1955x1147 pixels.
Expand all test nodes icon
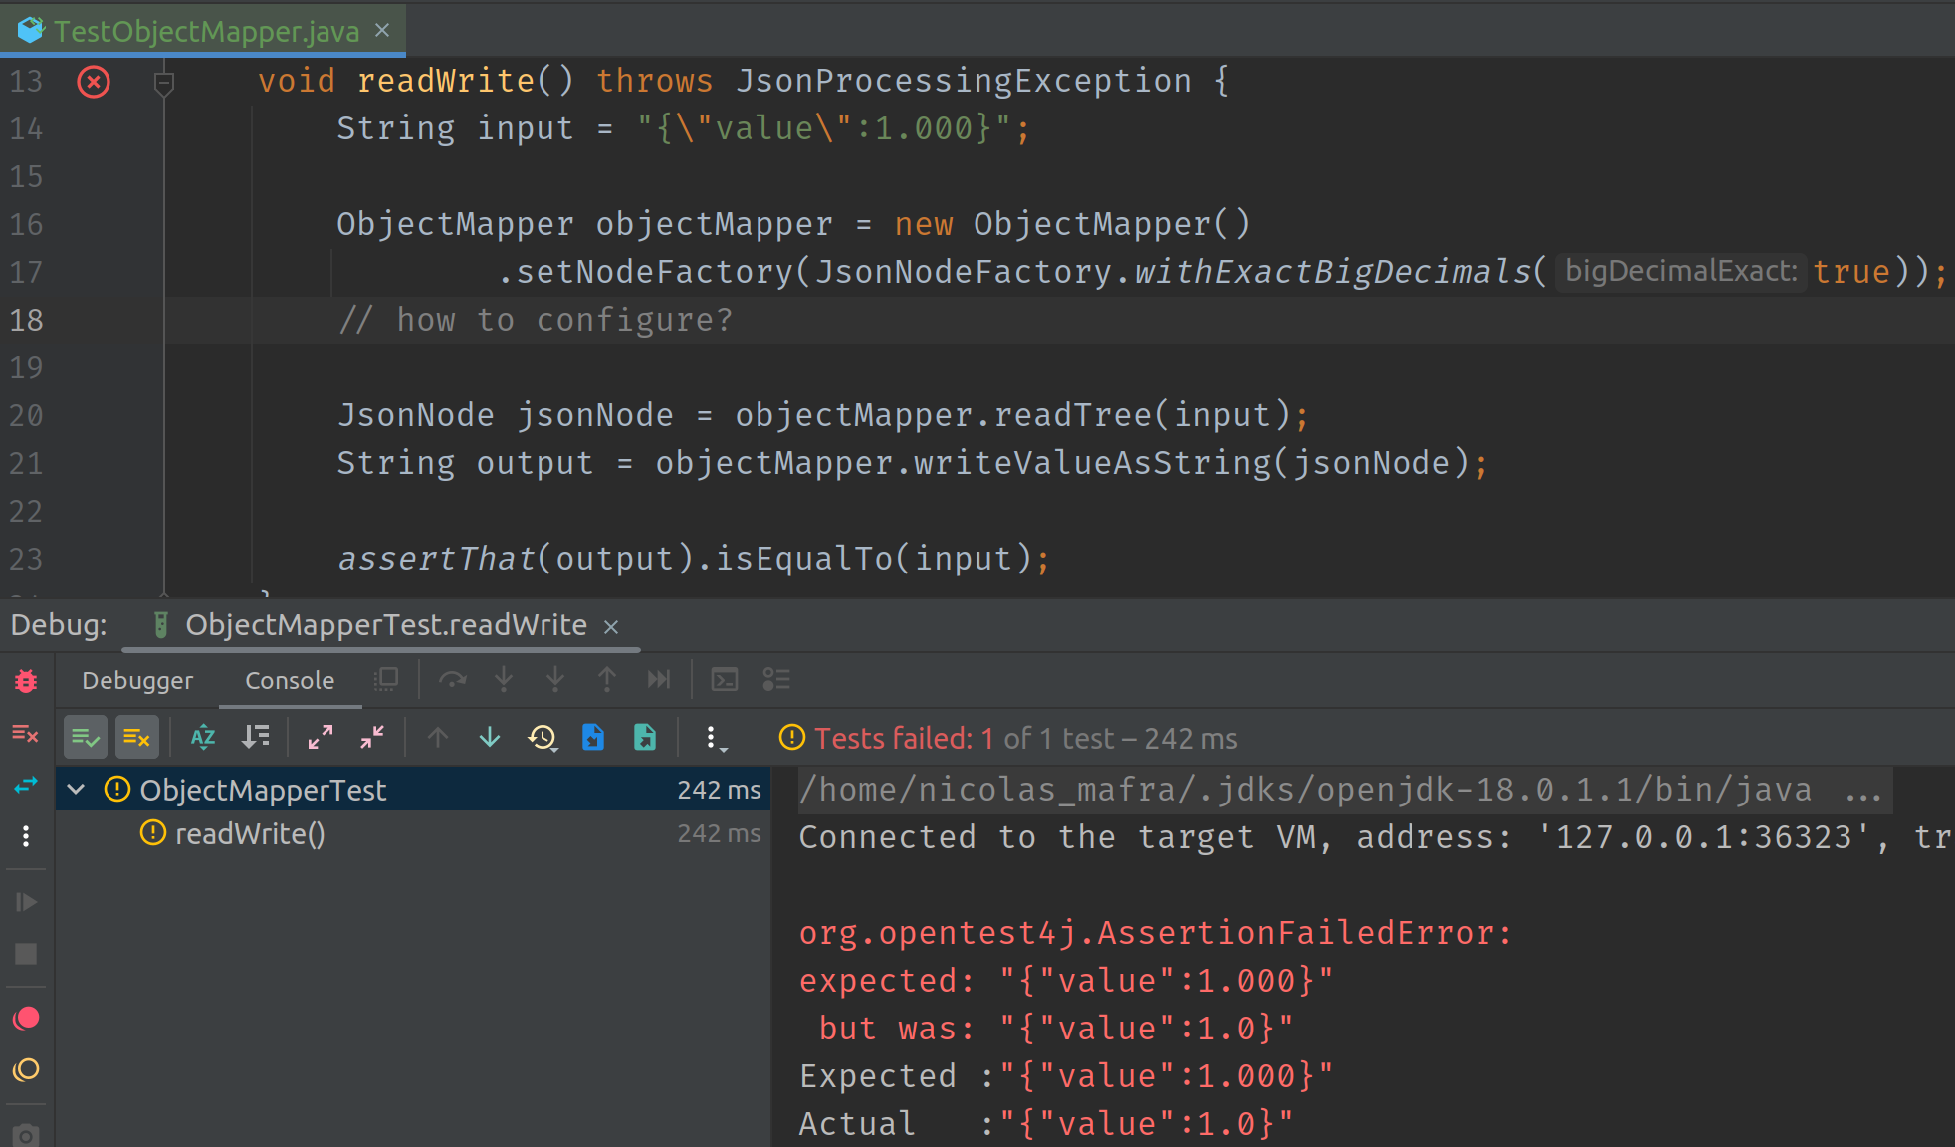point(320,737)
